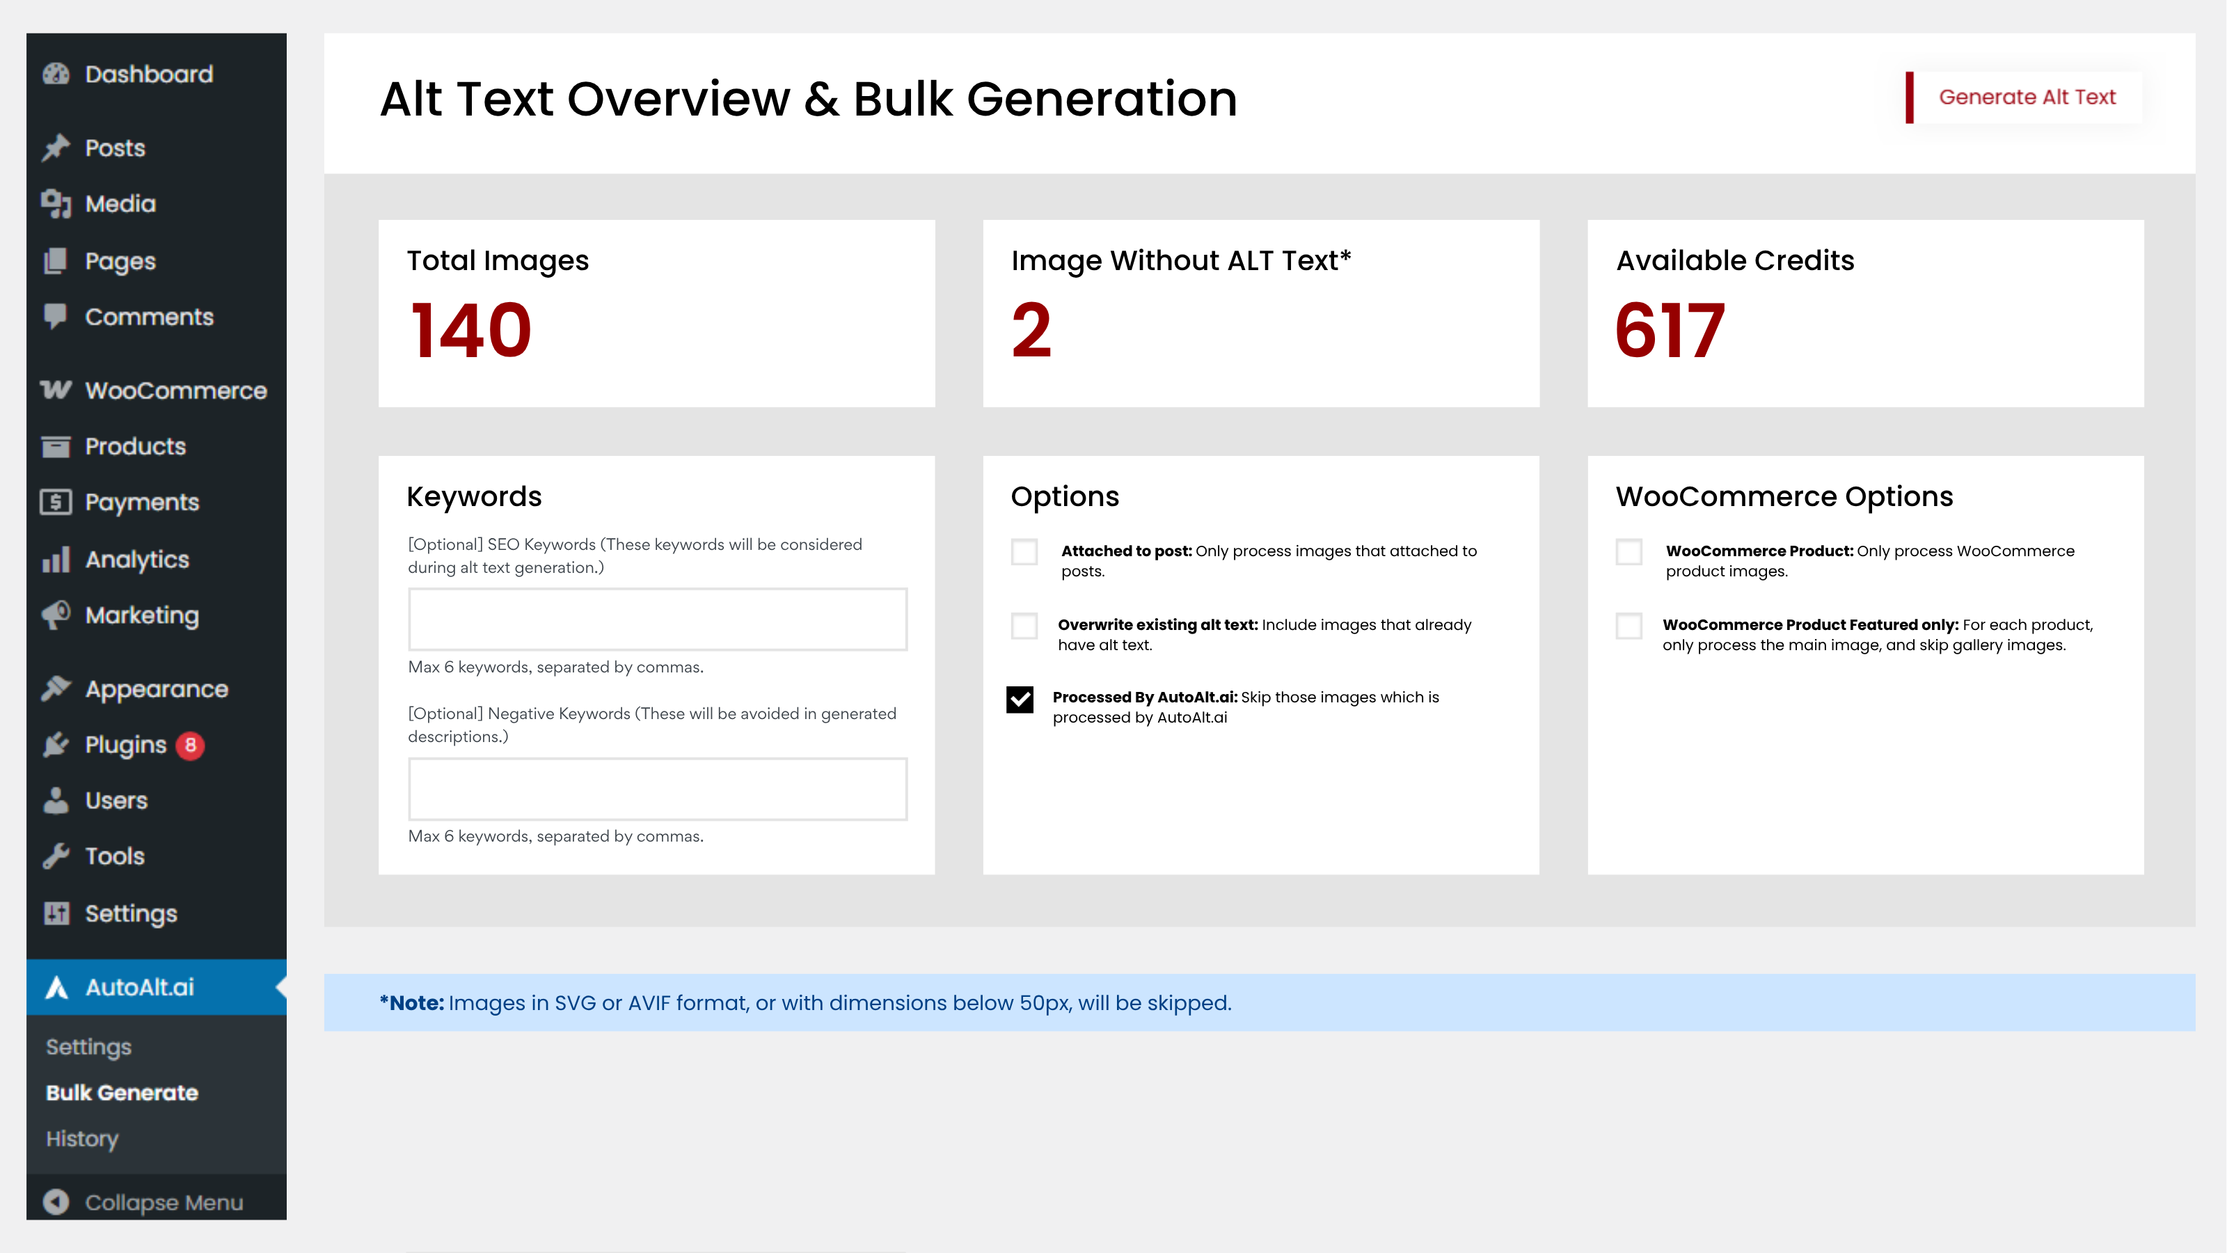Select Bulk Generate submenu link
The image size is (2227, 1253).
pos(122,1092)
